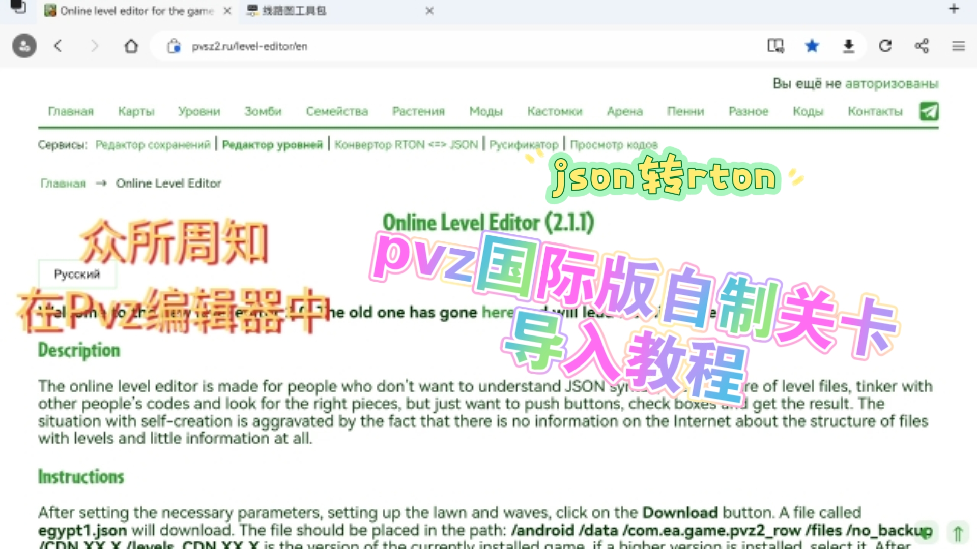Screen dimensions: 977x549
Task: Close the Online level editor tab
Action: [x=227, y=11]
